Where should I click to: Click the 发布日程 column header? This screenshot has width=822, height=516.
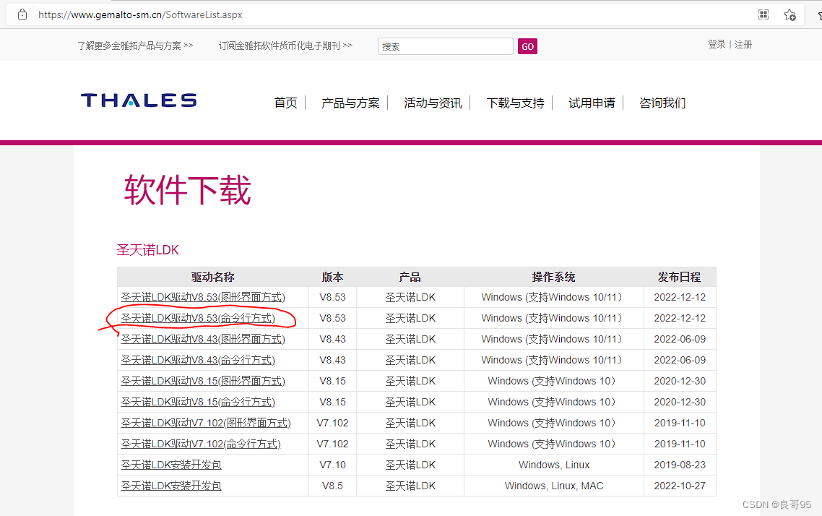tap(680, 277)
